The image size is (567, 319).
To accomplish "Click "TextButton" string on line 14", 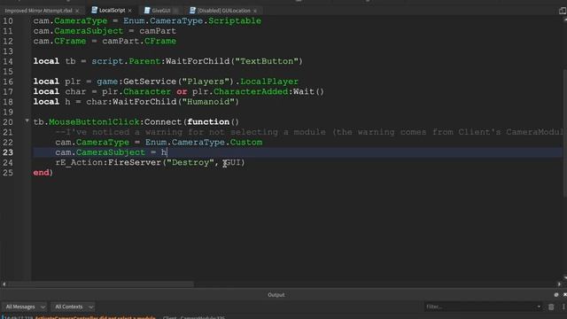I will click(x=267, y=61).
